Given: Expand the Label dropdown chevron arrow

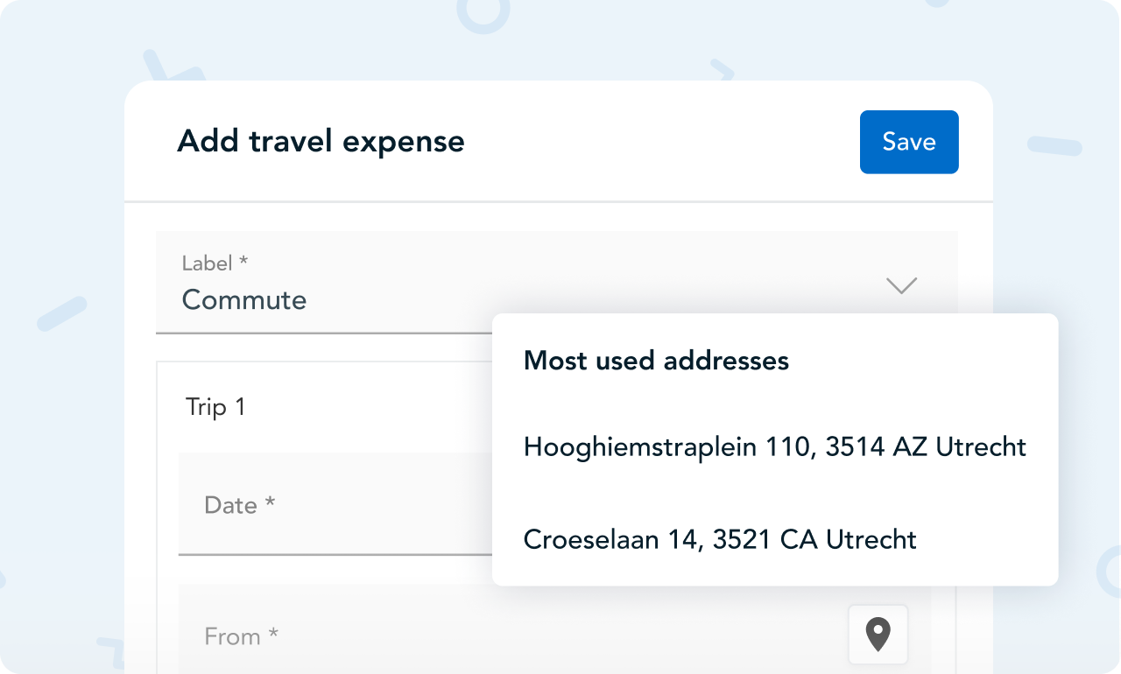Looking at the screenshot, I should point(901,285).
